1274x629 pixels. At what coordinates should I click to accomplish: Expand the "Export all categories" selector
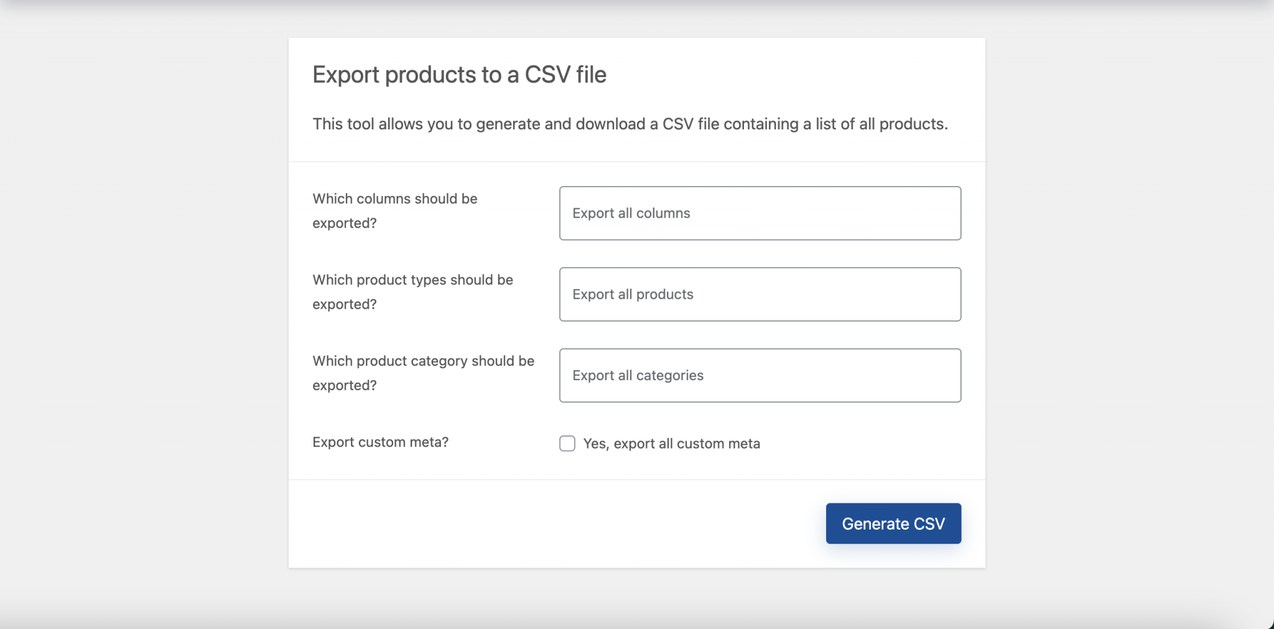click(x=760, y=375)
